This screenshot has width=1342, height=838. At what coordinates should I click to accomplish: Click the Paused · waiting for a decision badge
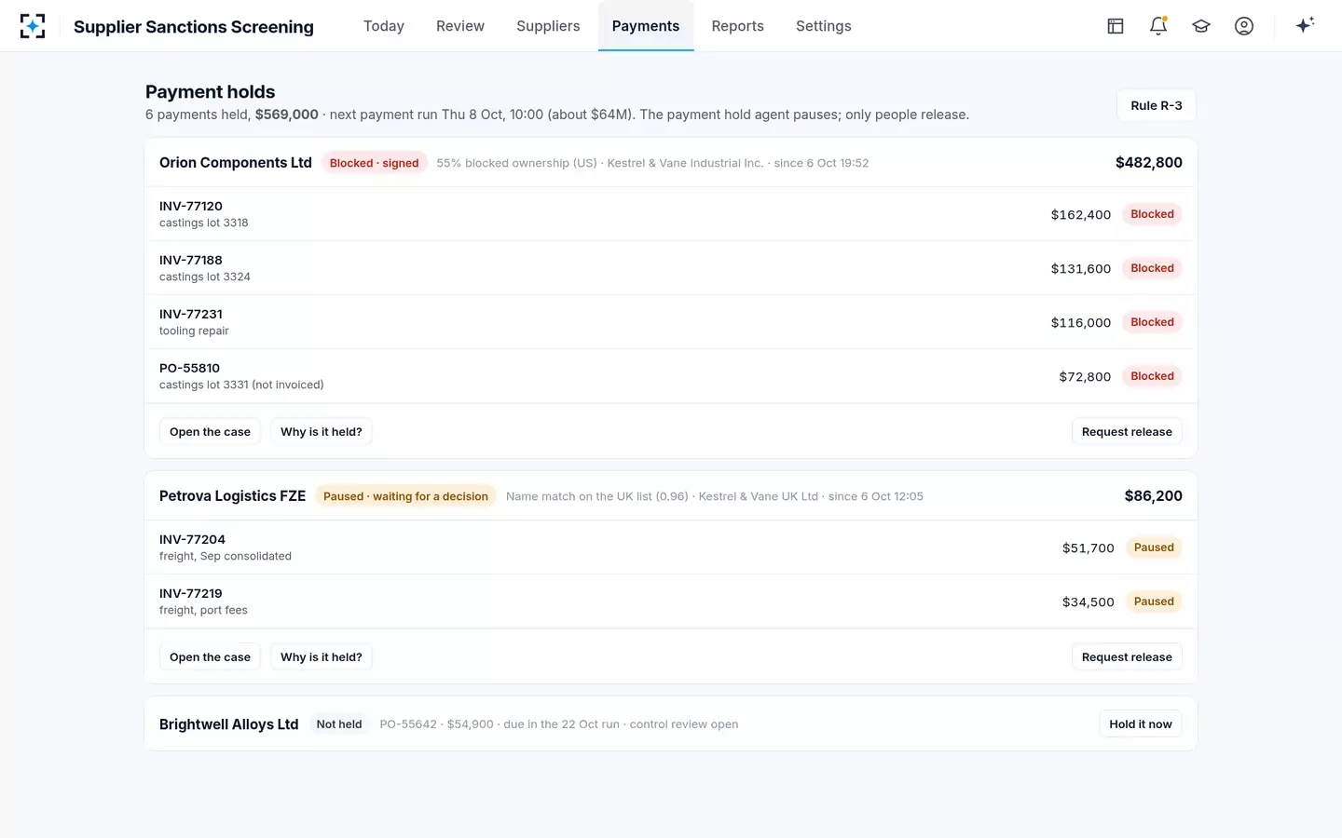pyautogui.click(x=405, y=496)
